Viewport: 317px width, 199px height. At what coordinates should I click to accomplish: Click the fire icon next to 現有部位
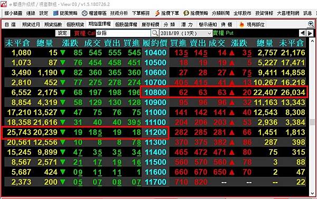point(241,25)
